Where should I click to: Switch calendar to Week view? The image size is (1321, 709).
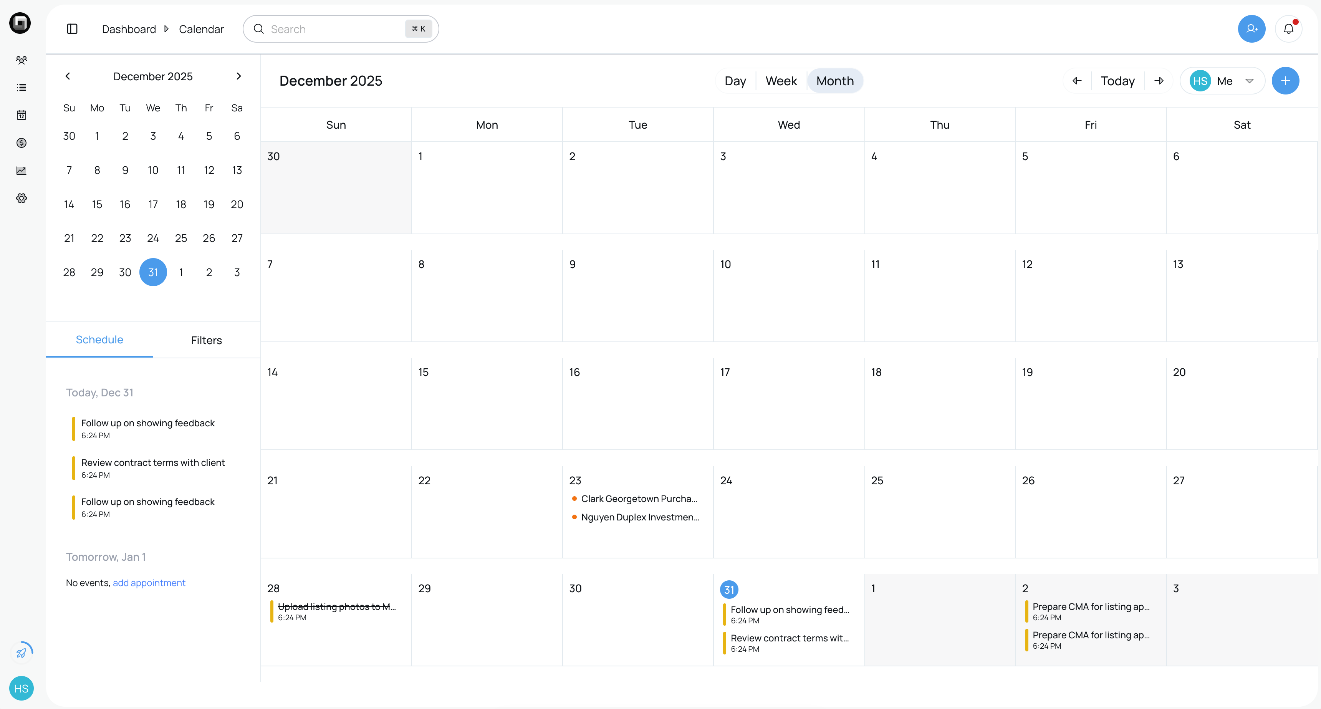[780, 81]
